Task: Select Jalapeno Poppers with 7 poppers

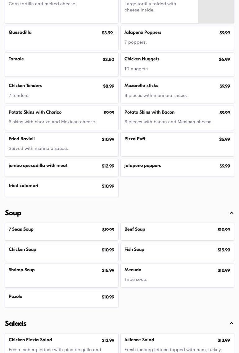Action: coord(177,38)
